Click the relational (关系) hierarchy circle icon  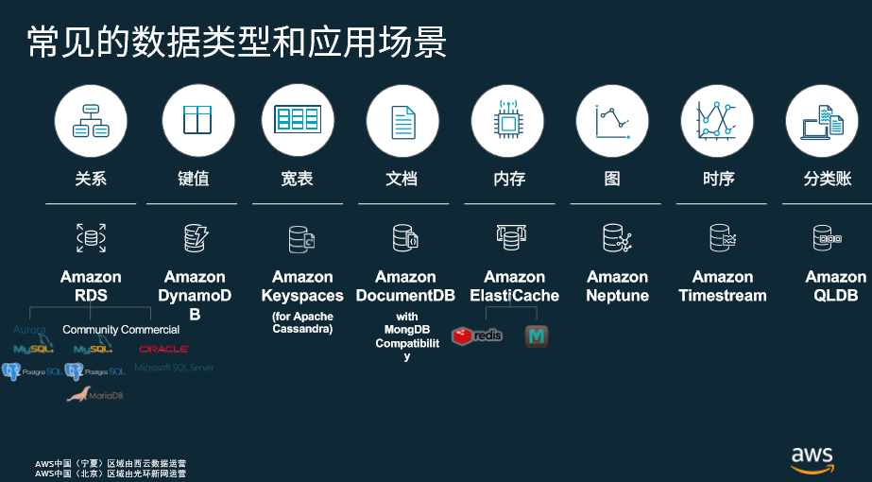point(91,121)
